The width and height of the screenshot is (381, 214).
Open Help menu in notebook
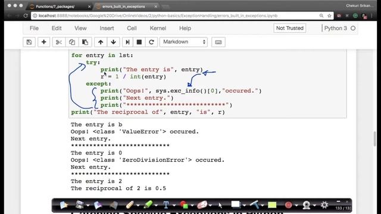(x=185, y=28)
